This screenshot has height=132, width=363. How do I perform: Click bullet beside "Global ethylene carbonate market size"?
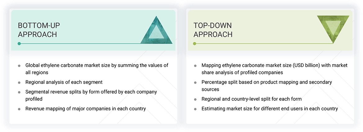pyautogui.click(x=19, y=66)
